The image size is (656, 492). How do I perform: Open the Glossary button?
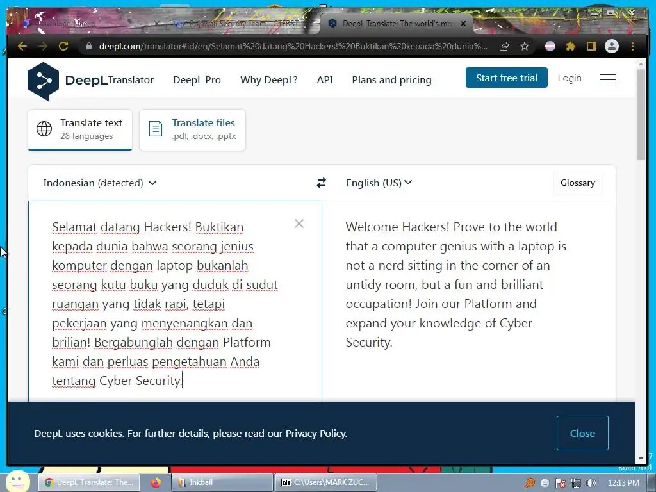click(578, 183)
